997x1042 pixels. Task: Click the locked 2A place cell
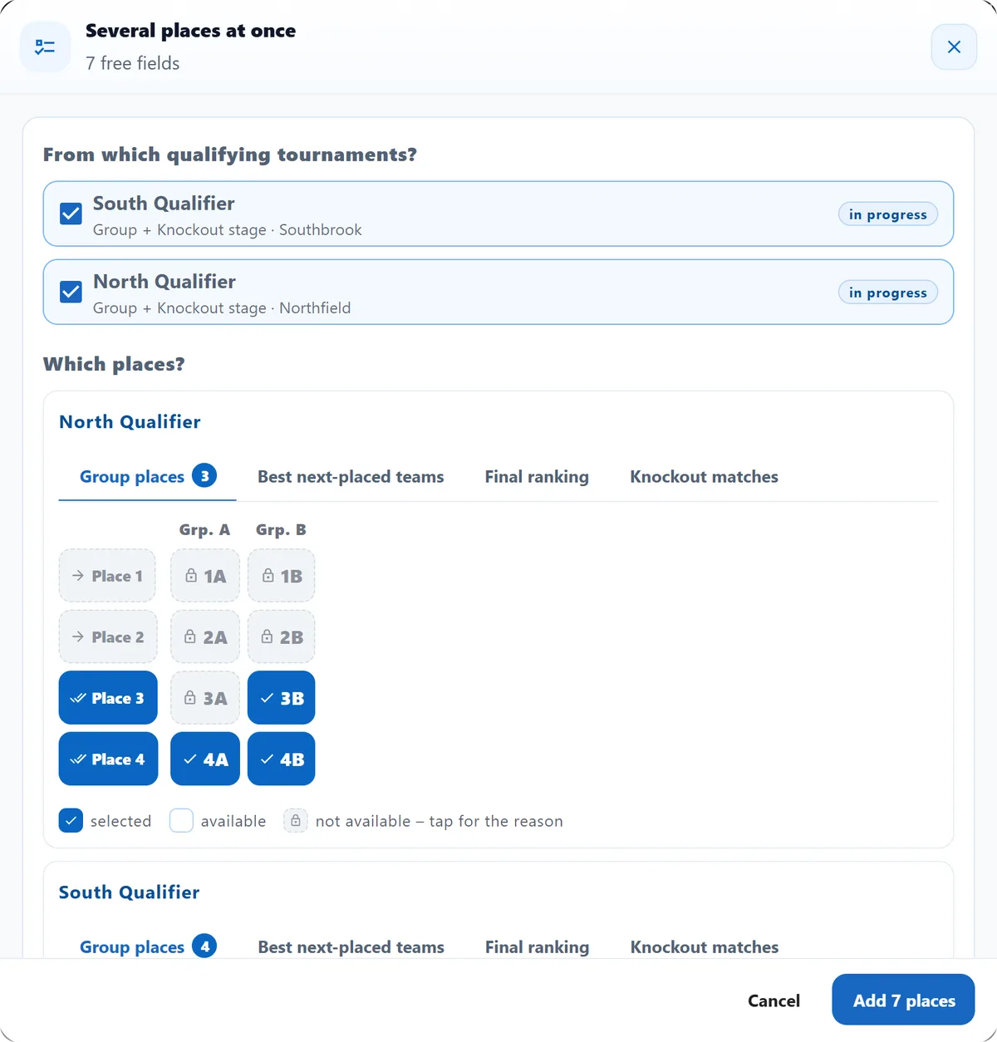coord(205,637)
